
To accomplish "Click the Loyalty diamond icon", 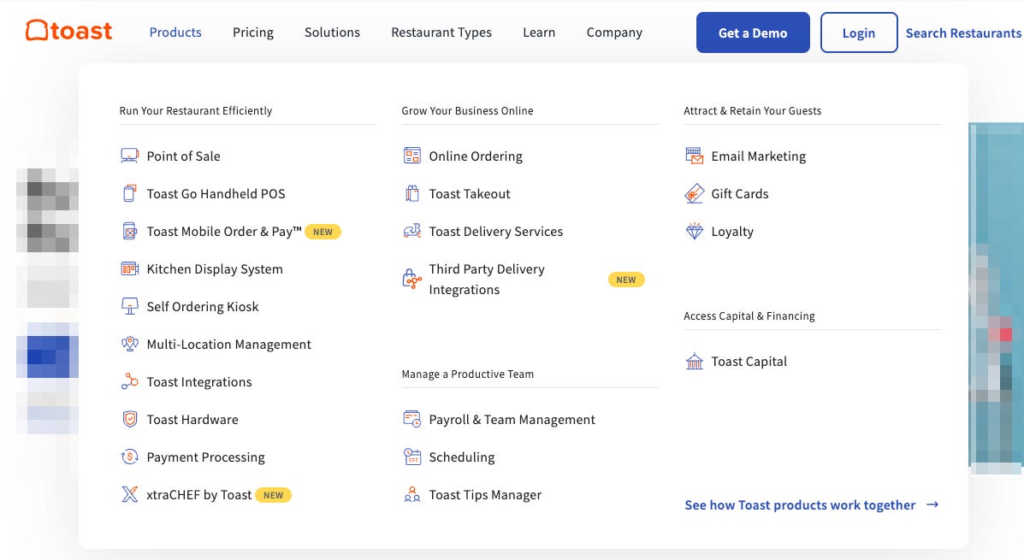I will (x=694, y=231).
